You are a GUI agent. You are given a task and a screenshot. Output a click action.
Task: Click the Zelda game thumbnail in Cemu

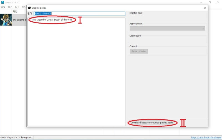6,20
